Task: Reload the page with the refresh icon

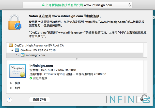Action: (129, 5)
